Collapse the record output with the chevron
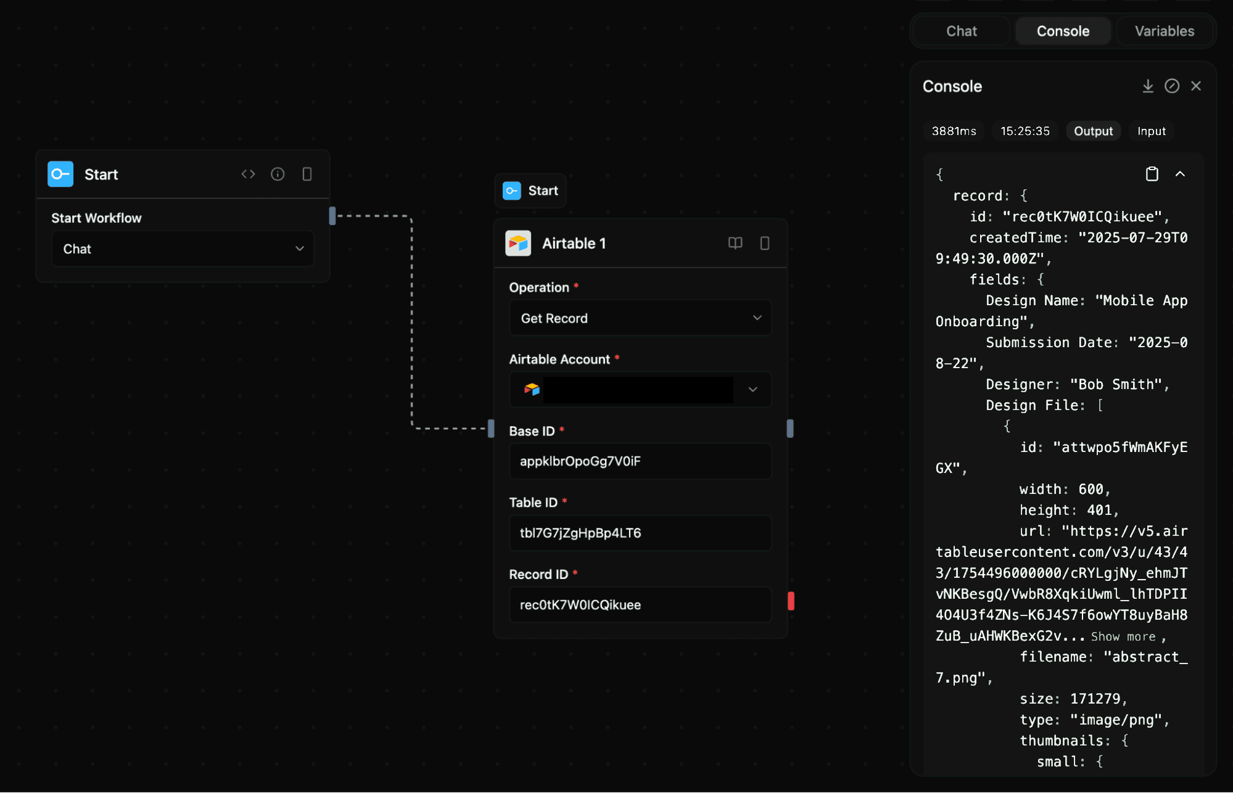 1181,174
